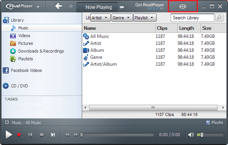Sort by the Size column header
This screenshot has width=228, height=145.
pyautogui.click(x=213, y=28)
